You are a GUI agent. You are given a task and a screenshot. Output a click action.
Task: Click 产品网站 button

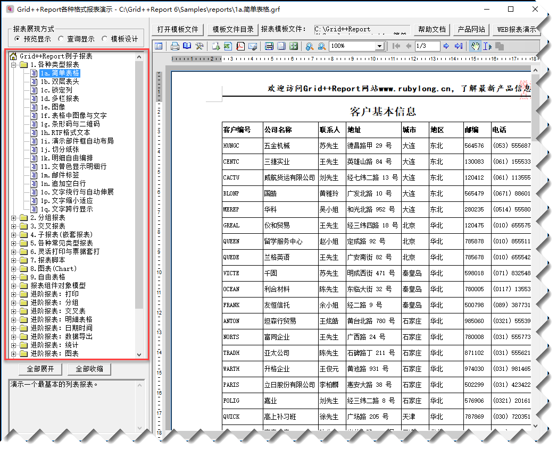pyautogui.click(x=471, y=29)
